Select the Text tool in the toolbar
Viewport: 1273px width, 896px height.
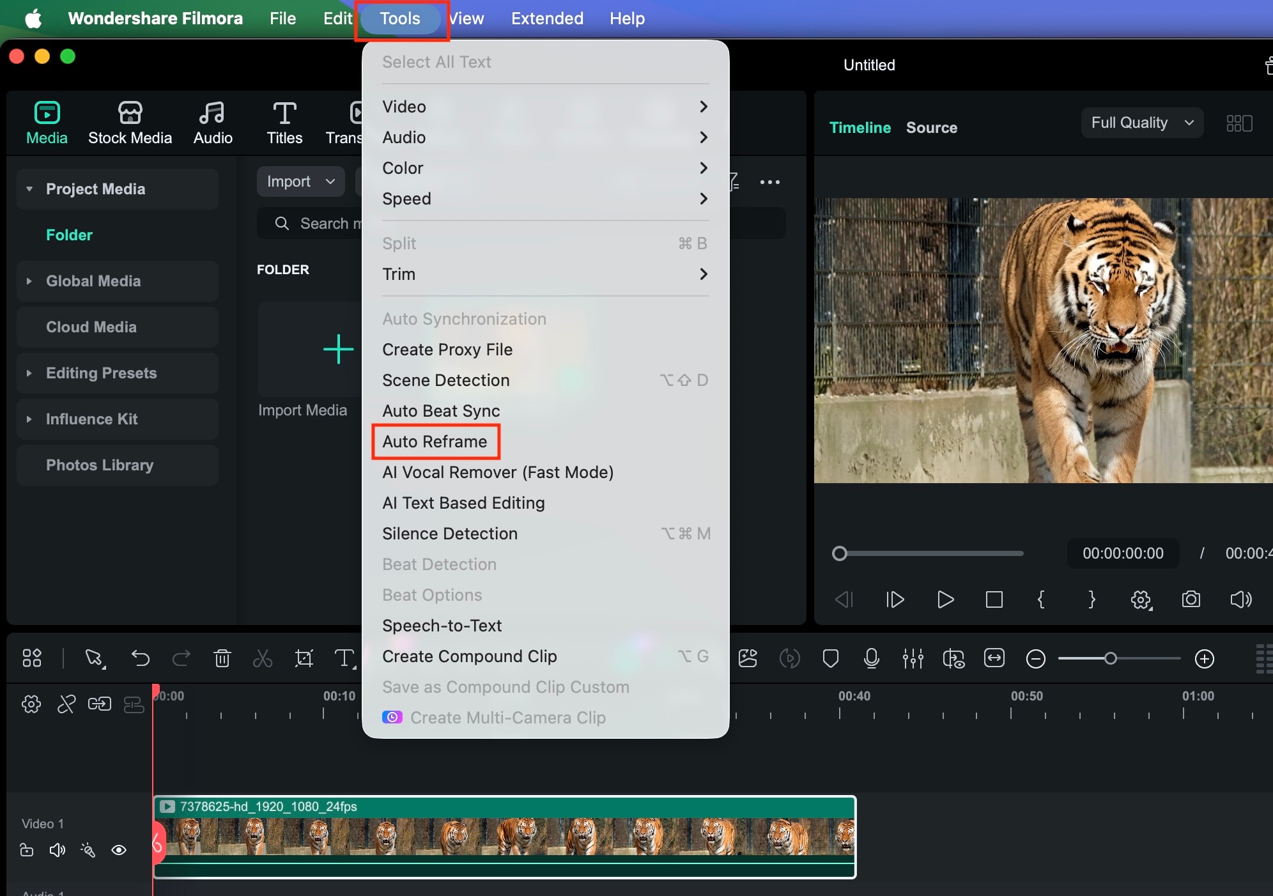(344, 658)
